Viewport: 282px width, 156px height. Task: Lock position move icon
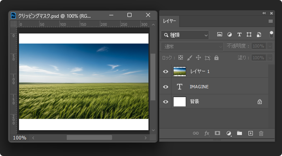click(x=198, y=58)
